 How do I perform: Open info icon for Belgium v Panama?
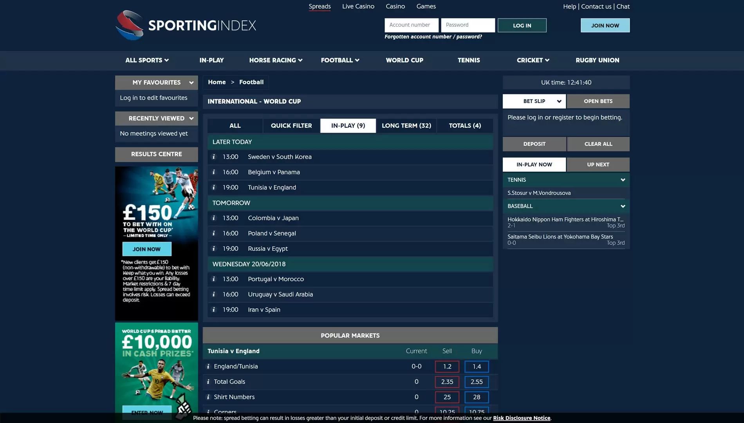214,172
